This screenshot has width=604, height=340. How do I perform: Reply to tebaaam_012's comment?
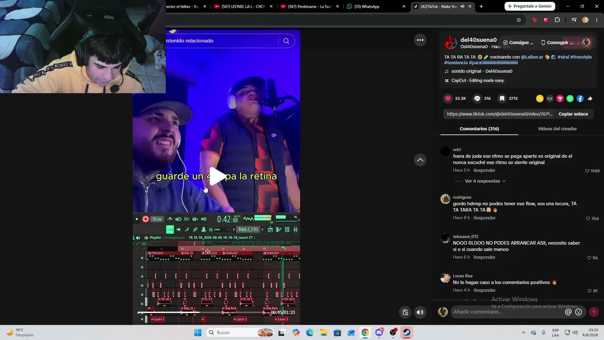[484, 257]
